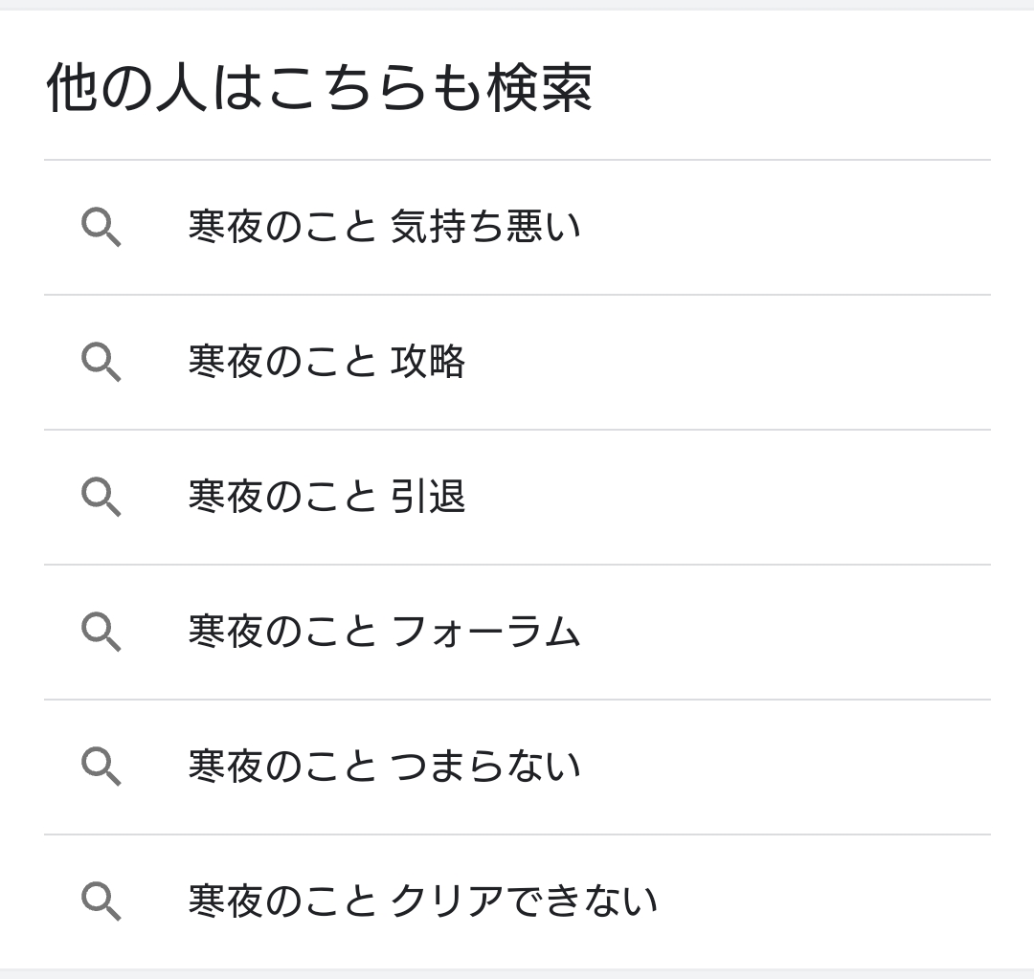Viewport: 1034px width, 979px height.
Task: Select the search icon for 寒夜のこと 引退
Action: tap(101, 498)
